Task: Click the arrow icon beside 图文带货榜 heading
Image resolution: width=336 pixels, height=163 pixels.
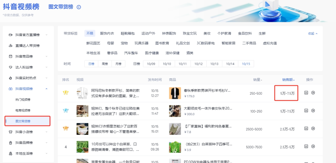Action: pos(79,7)
